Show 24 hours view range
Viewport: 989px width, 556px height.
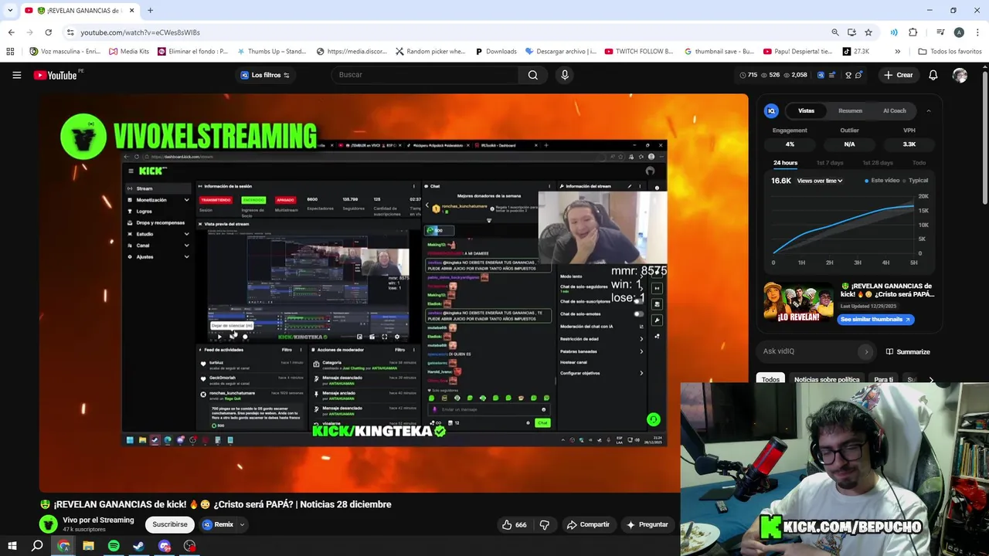[x=785, y=163]
